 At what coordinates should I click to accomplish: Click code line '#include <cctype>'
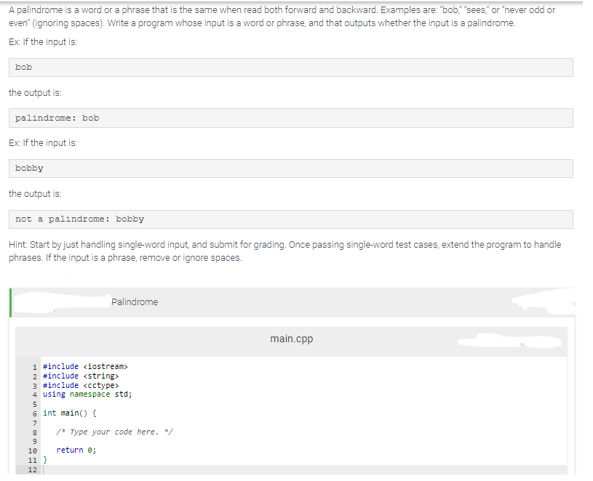81,386
